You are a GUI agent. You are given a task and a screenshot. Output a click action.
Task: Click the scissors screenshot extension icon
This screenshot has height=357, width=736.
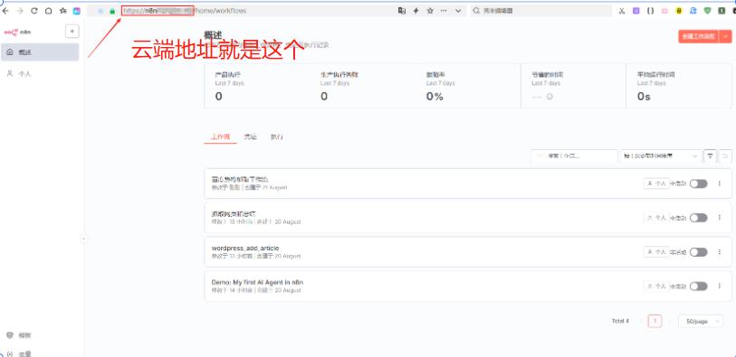[x=621, y=11]
